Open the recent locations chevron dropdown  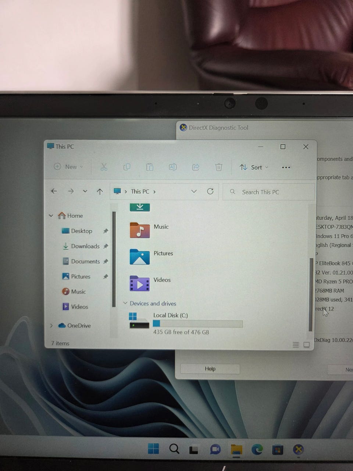pyautogui.click(x=85, y=191)
